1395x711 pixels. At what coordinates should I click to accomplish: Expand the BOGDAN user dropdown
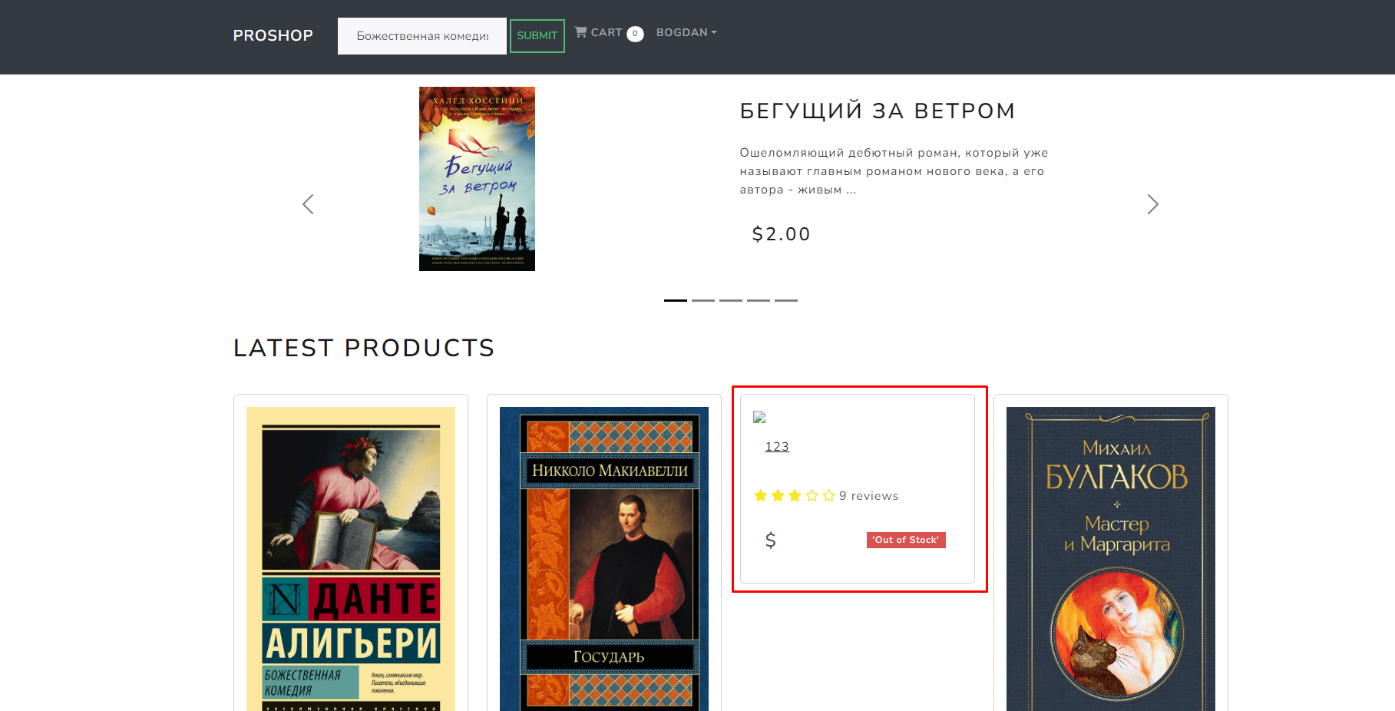click(x=686, y=32)
